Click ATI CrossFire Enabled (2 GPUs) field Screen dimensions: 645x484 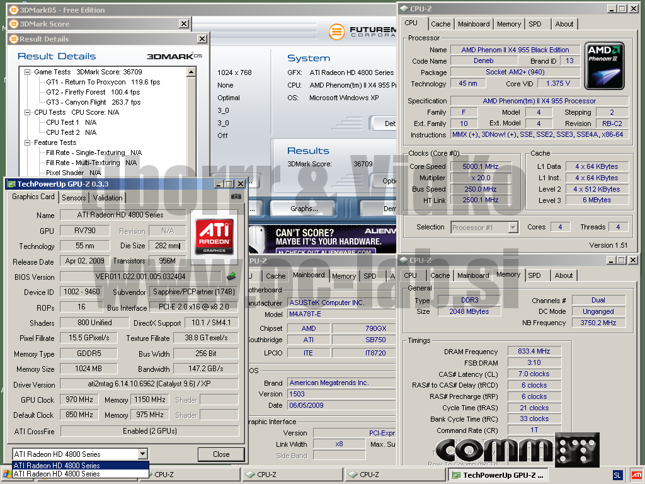[x=150, y=431]
